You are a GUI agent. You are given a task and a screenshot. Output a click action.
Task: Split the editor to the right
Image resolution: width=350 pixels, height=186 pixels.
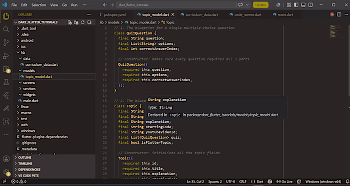pyautogui.click(x=339, y=14)
